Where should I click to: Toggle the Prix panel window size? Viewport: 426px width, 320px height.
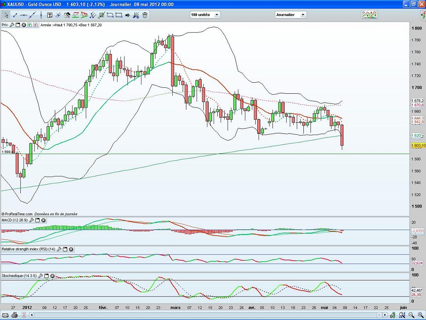[18, 25]
